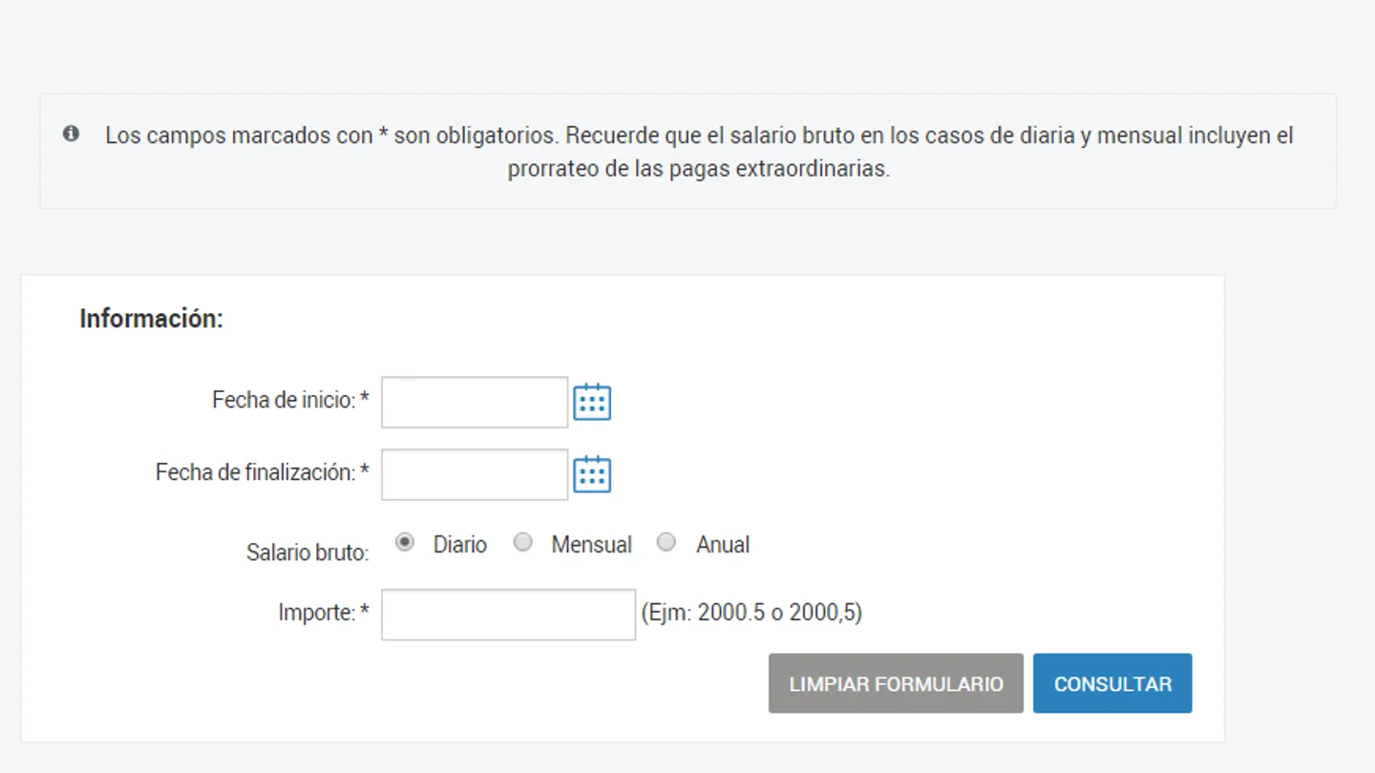
Task: Click the word "Anual" beside its radio
Action: [723, 545]
